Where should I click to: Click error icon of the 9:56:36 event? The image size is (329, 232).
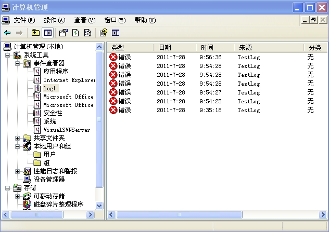pyautogui.click(x=113, y=57)
